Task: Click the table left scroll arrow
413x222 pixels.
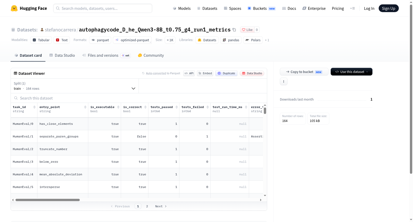Action: tap(13, 200)
